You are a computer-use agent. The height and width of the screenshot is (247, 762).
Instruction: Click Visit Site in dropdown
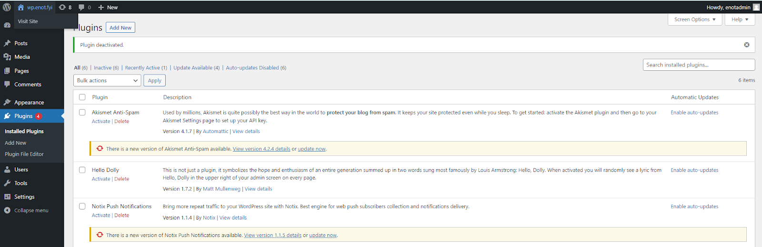click(28, 21)
